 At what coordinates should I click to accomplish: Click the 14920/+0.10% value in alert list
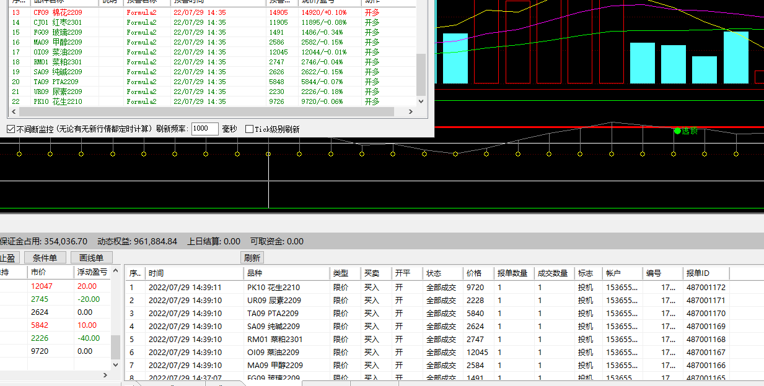click(324, 12)
